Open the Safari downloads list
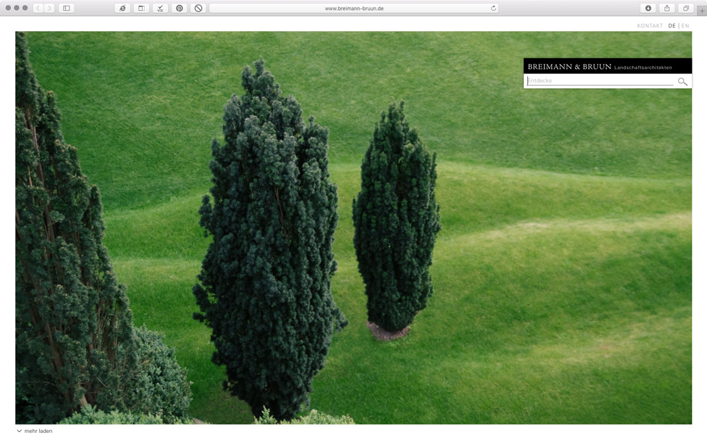707x441 pixels. pyautogui.click(x=648, y=8)
